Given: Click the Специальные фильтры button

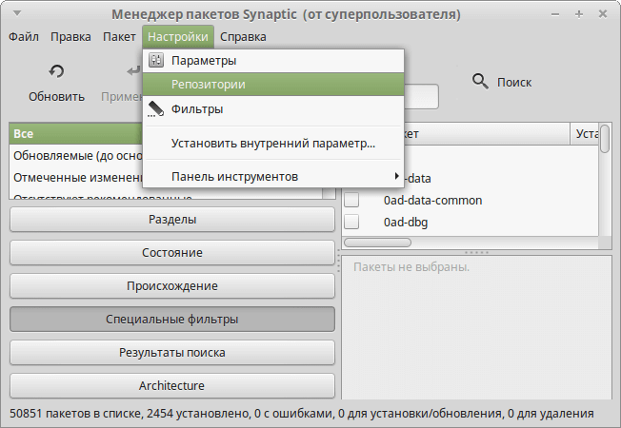Looking at the screenshot, I should pos(172,319).
